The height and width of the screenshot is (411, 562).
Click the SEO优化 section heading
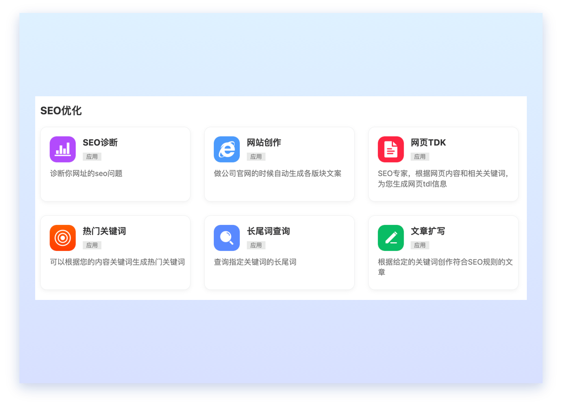(61, 111)
